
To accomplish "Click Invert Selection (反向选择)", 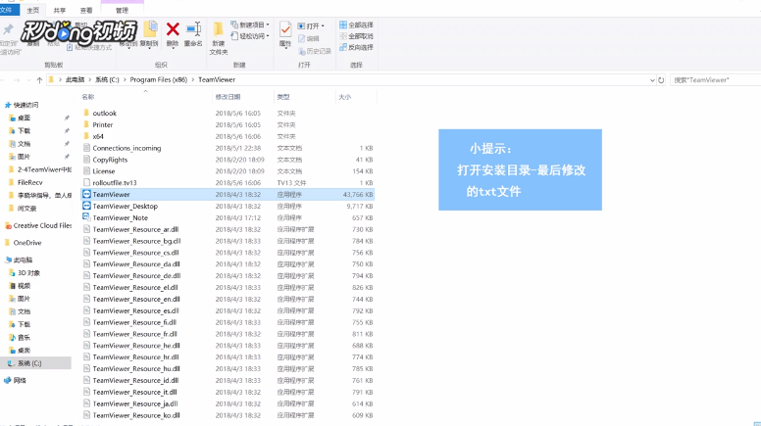I will click(x=356, y=47).
